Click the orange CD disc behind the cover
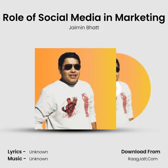The height and width of the screenshot is (168, 168). 133,87
